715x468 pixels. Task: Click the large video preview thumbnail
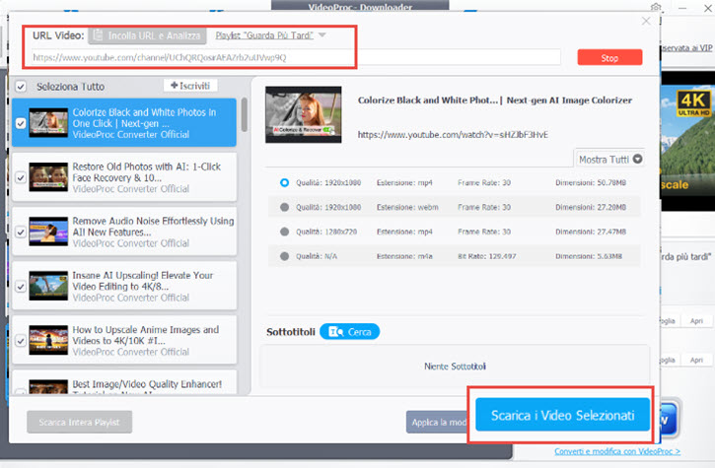click(303, 114)
